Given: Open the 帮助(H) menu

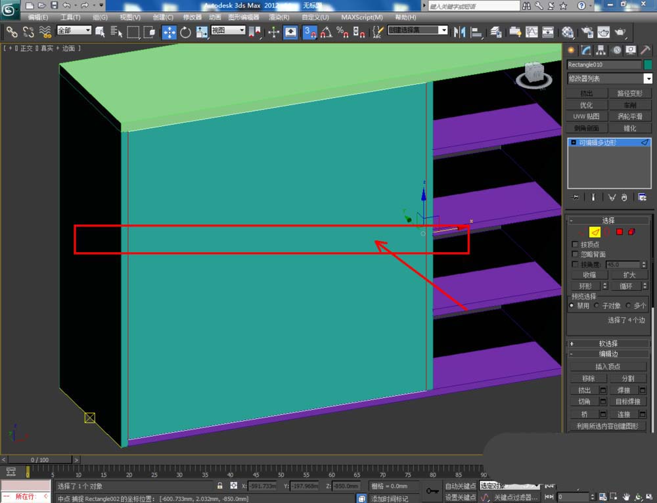Looking at the screenshot, I should click(405, 17).
